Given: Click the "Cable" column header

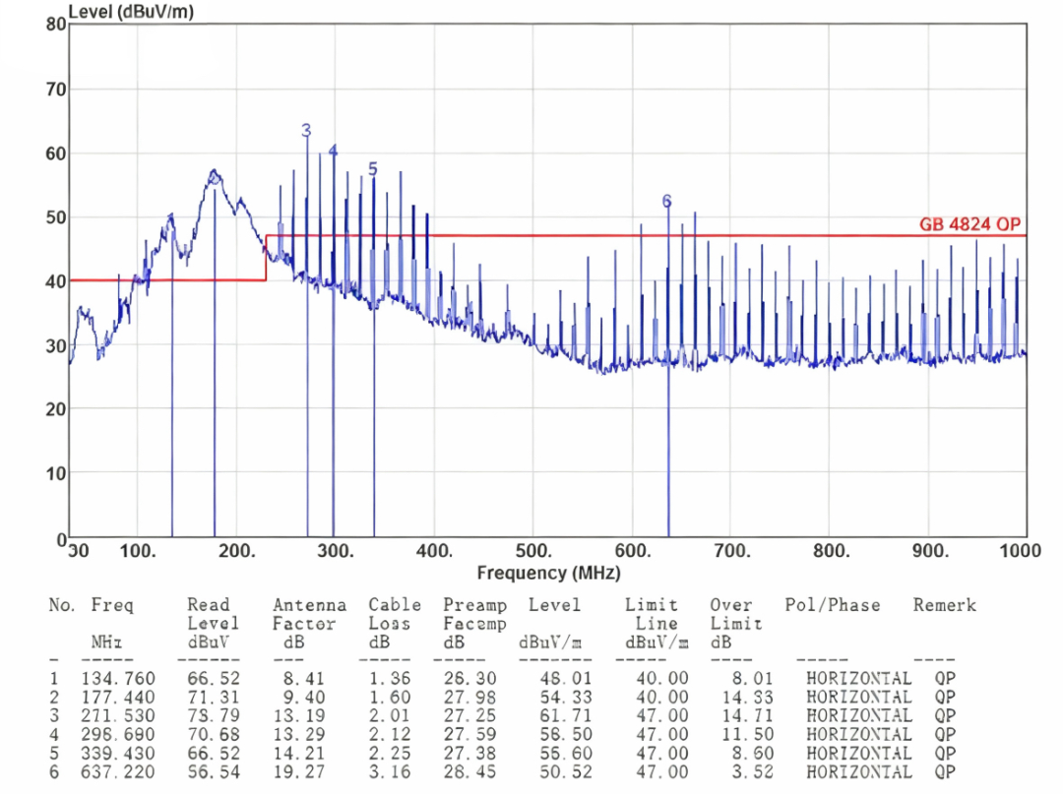Looking at the screenshot, I should [395, 605].
